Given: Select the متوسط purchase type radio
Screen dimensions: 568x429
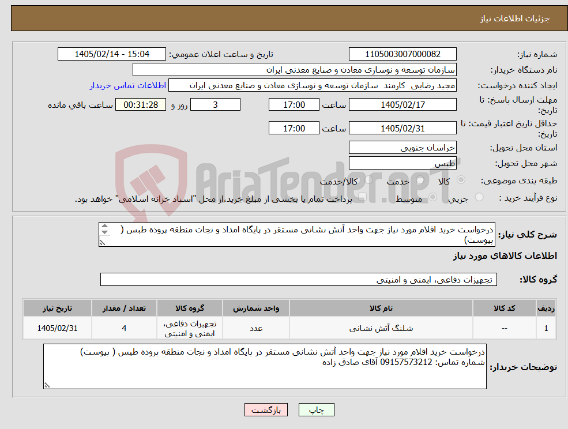Looking at the screenshot, I should [x=432, y=197].
